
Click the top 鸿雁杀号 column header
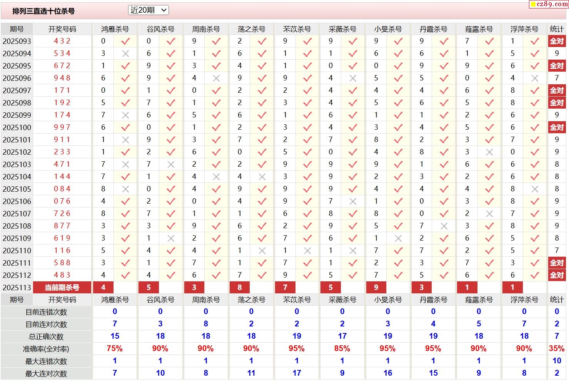point(115,29)
